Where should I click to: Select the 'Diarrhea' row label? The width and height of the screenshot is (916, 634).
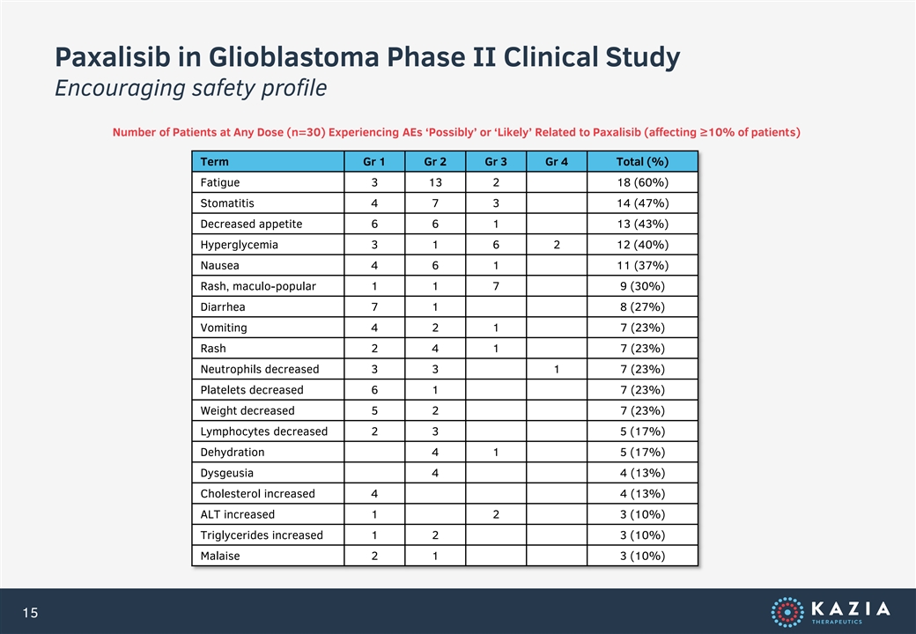223,307
